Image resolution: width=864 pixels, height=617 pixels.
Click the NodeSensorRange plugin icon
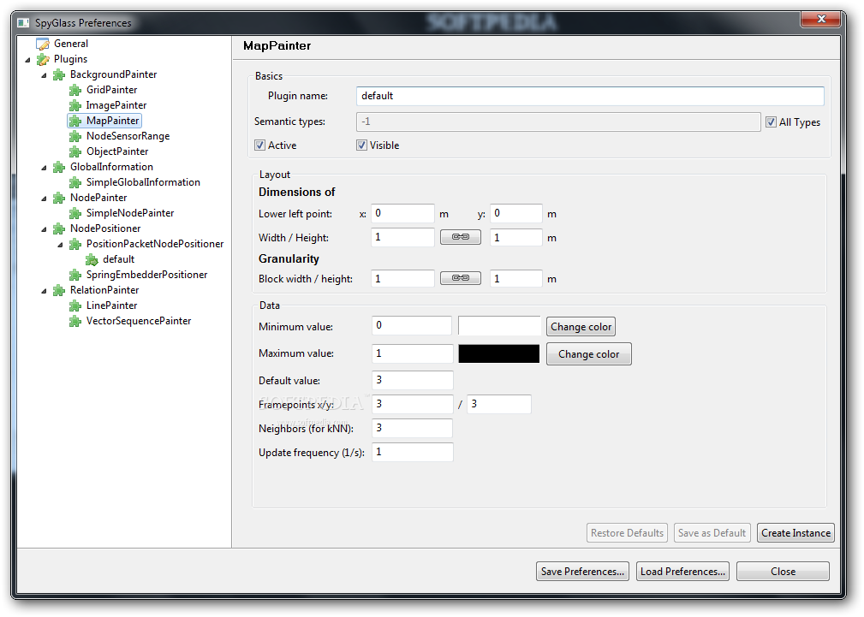(75, 136)
